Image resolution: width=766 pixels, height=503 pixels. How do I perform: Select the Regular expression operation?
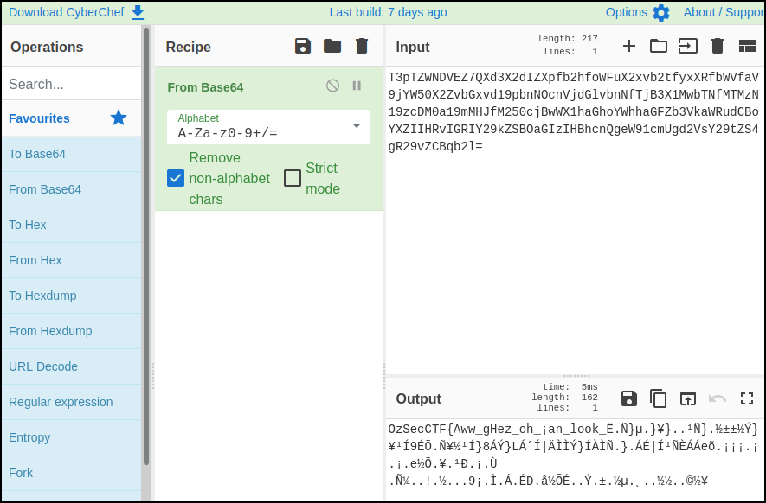(71, 402)
